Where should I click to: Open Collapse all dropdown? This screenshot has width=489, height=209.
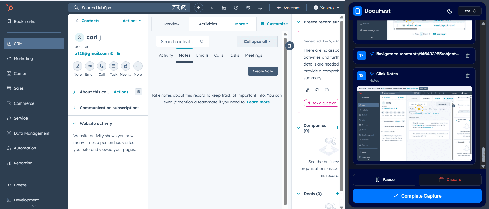pyautogui.click(x=257, y=41)
